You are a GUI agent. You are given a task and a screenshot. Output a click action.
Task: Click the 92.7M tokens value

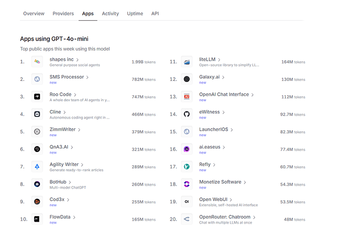(x=293, y=114)
